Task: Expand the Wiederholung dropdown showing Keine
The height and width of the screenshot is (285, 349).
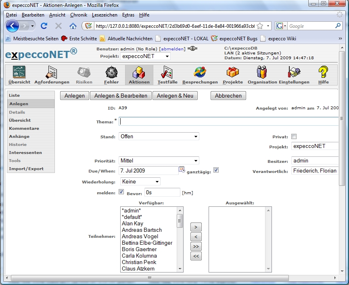Action: (x=140, y=182)
